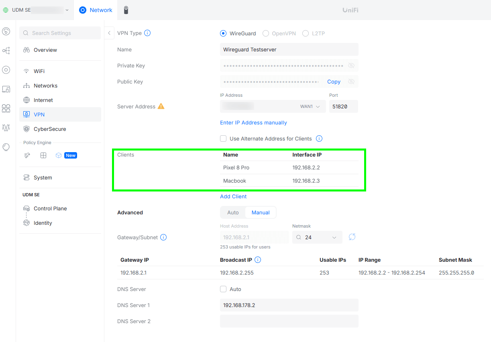Screen dimensions: 491x342
Task: Select the OpenVPN radio button
Action: [266, 33]
